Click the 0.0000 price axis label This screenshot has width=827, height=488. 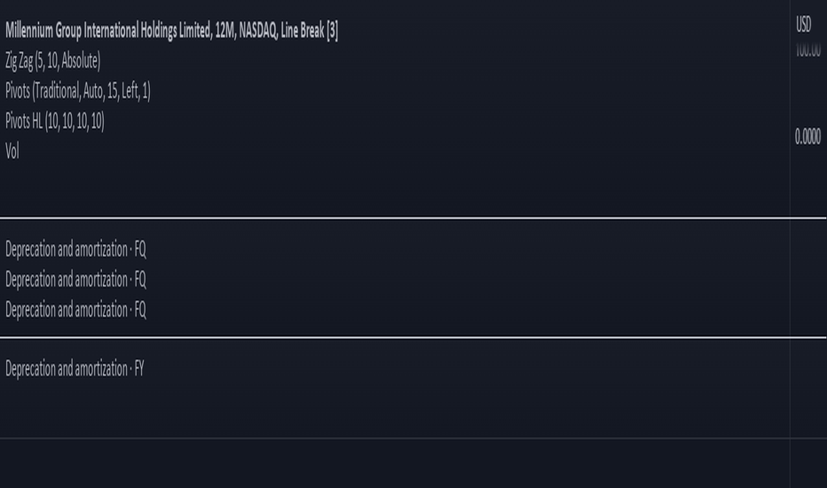807,137
